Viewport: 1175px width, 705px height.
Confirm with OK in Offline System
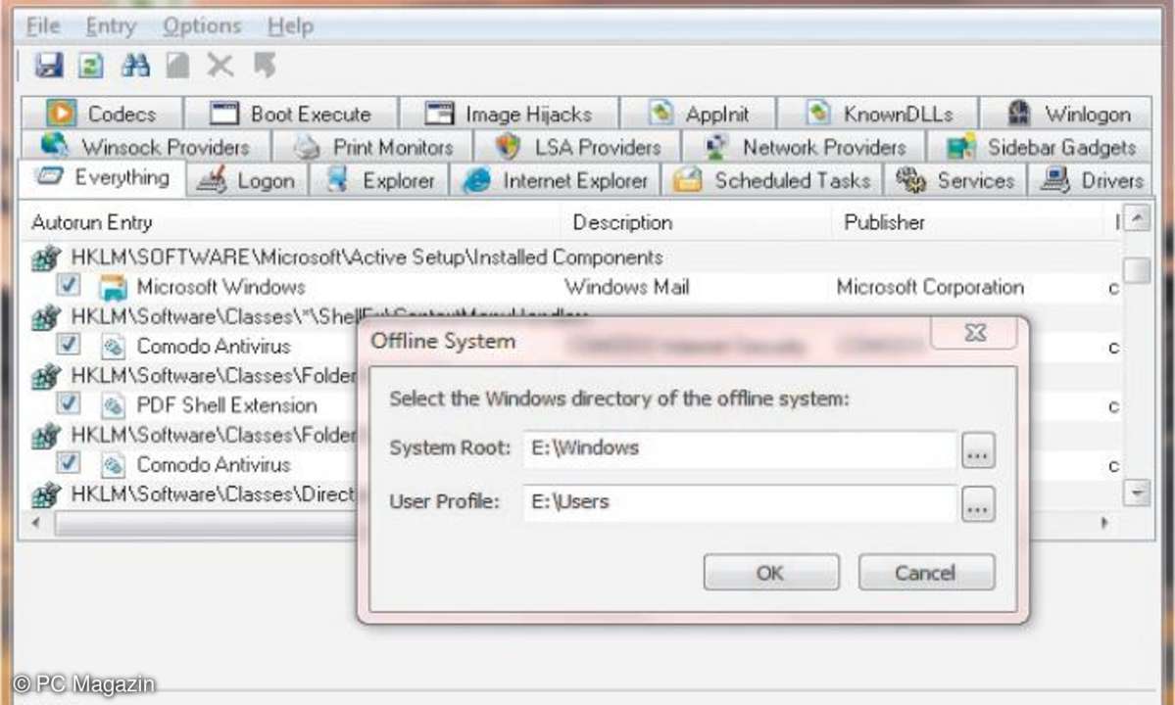771,573
